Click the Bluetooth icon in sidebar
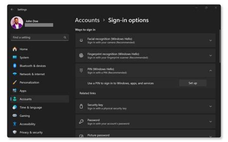 coord(15,66)
